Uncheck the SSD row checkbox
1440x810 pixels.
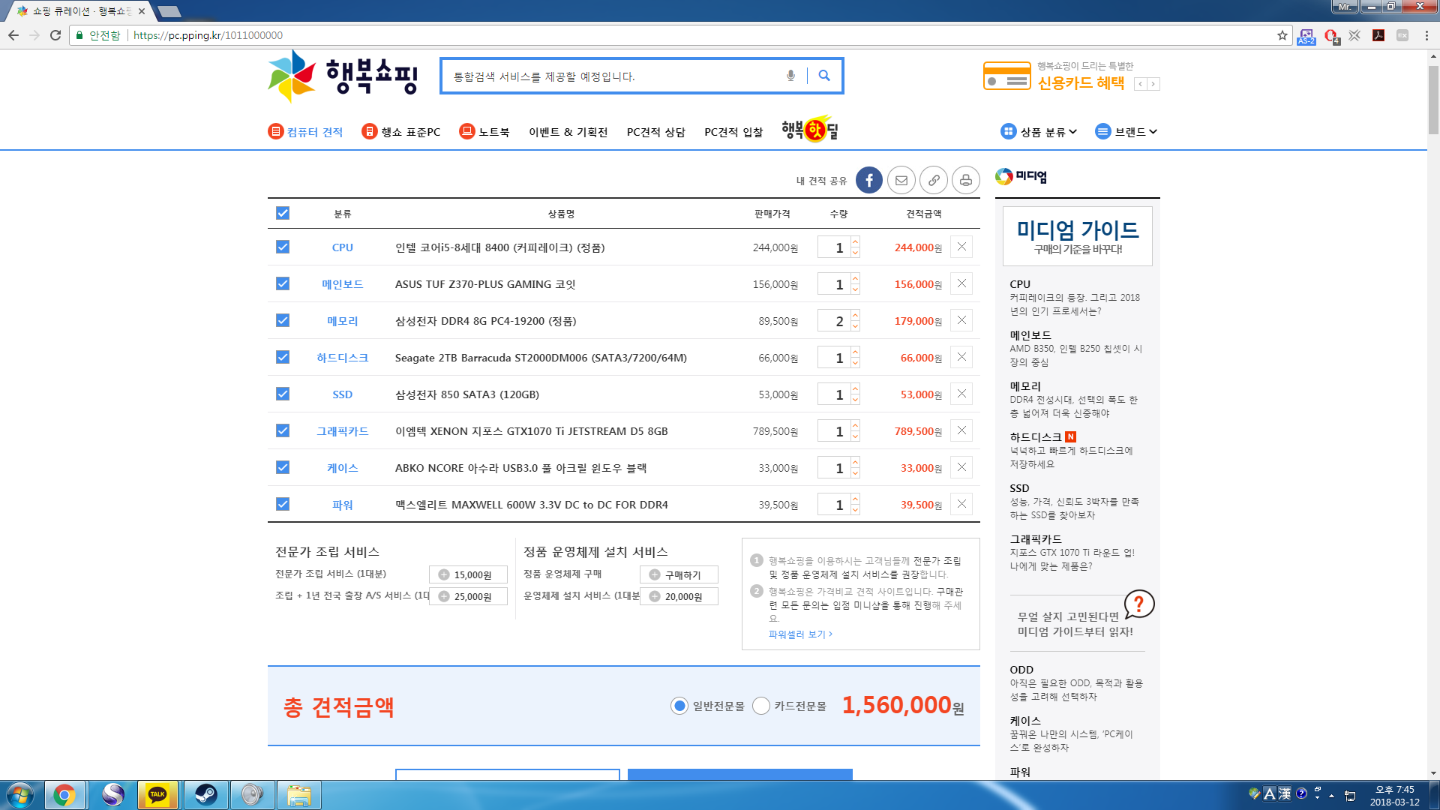[x=283, y=394]
